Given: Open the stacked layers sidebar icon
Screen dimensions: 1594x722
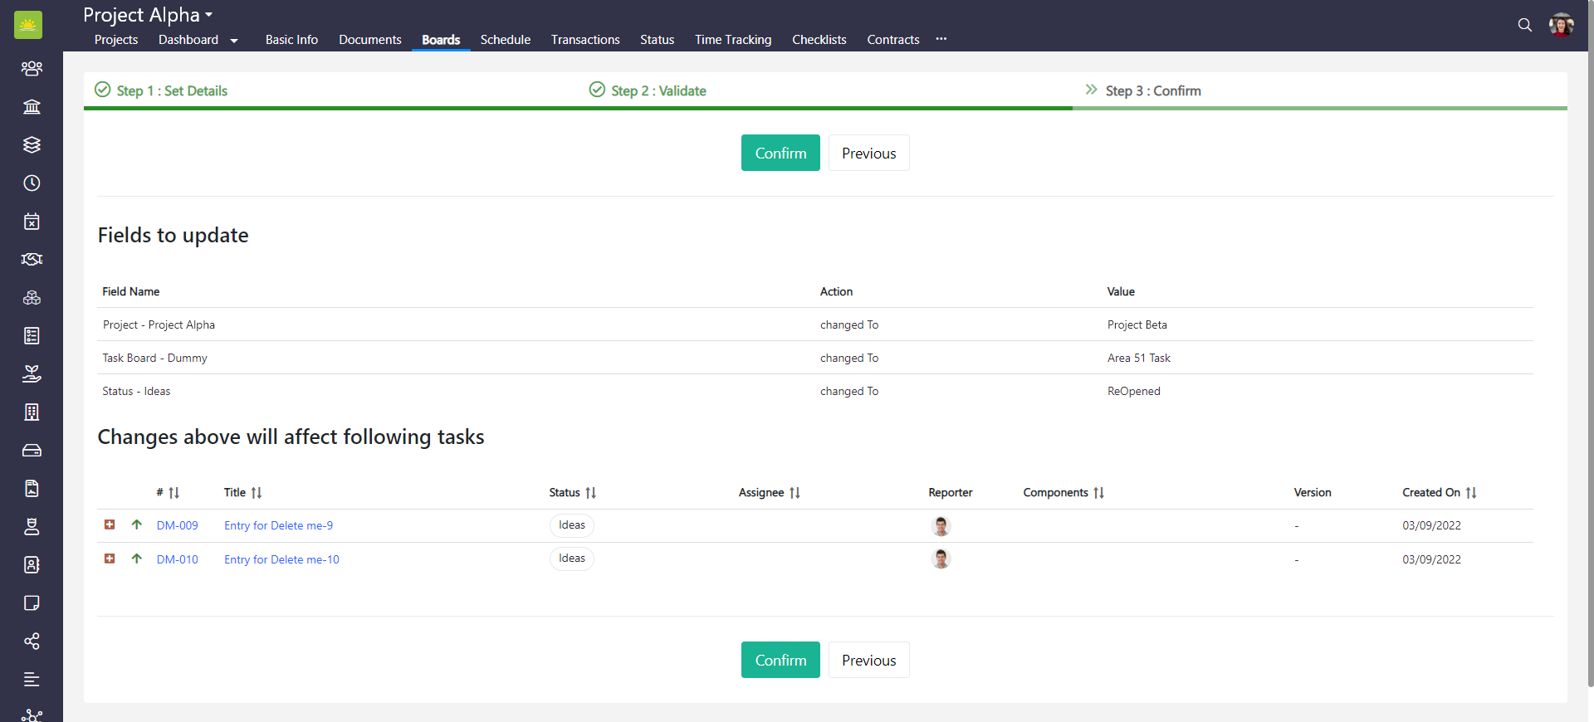Looking at the screenshot, I should [32, 144].
